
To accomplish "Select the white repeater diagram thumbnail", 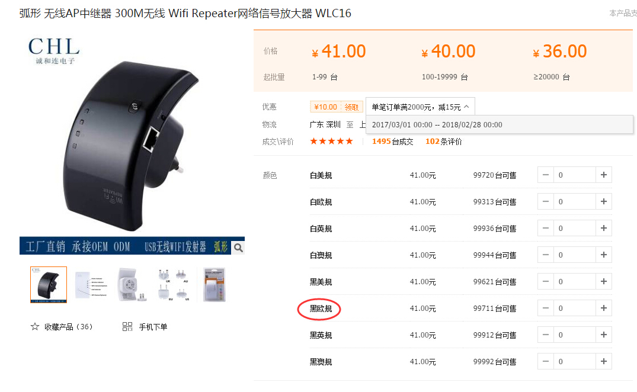I will (x=91, y=285).
